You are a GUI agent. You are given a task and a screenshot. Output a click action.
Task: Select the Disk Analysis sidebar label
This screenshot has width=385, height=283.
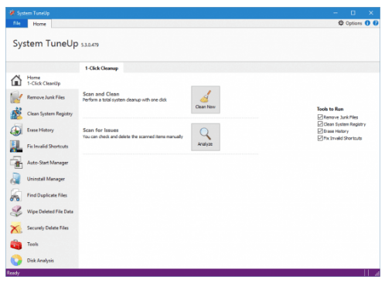coord(40,261)
